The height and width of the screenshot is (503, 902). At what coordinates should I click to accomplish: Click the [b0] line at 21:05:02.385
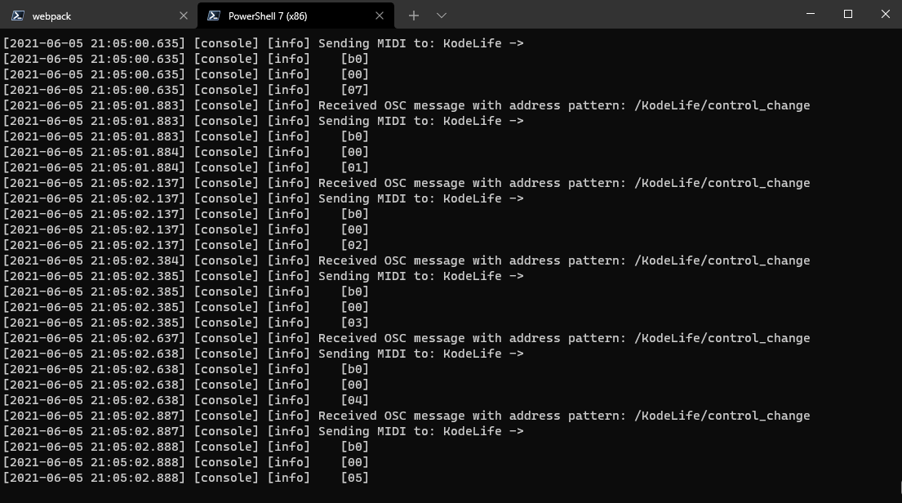point(186,292)
